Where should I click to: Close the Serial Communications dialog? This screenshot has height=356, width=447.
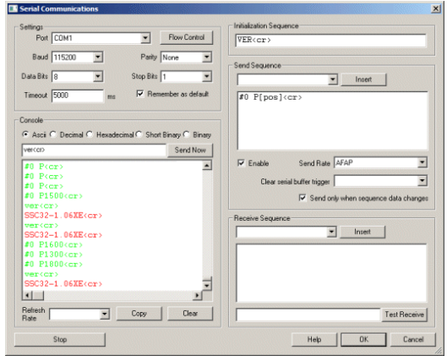coord(435,8)
